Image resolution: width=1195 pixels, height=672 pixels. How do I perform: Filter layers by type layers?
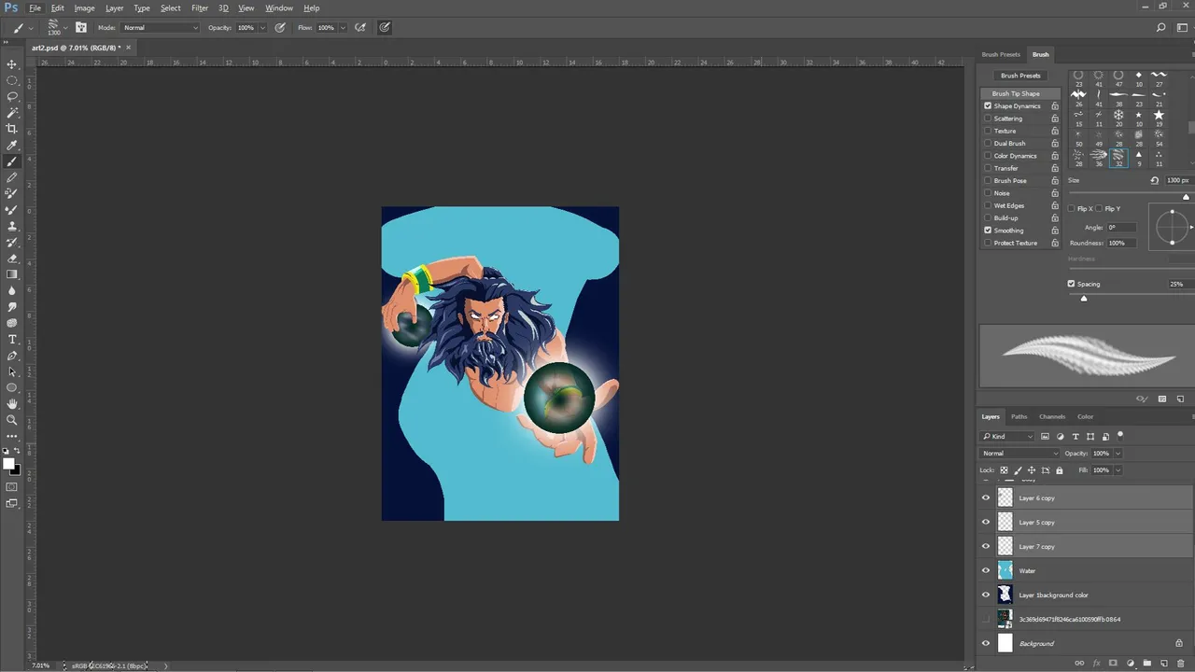[x=1075, y=437]
